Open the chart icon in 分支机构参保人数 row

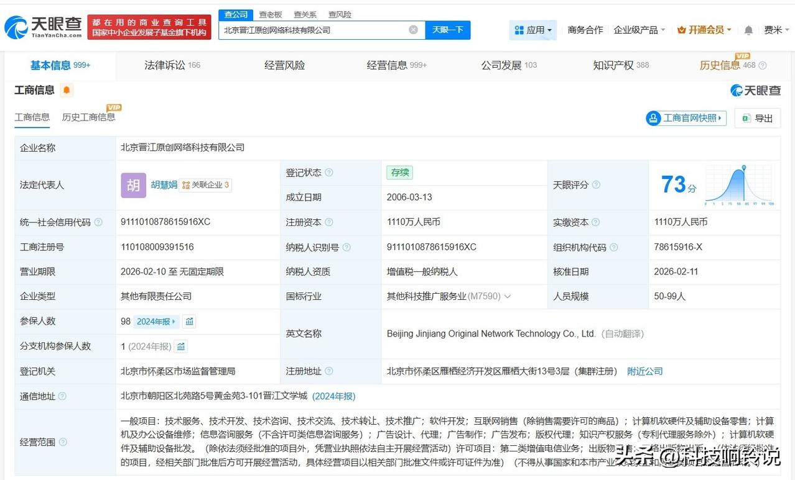pyautogui.click(x=181, y=346)
